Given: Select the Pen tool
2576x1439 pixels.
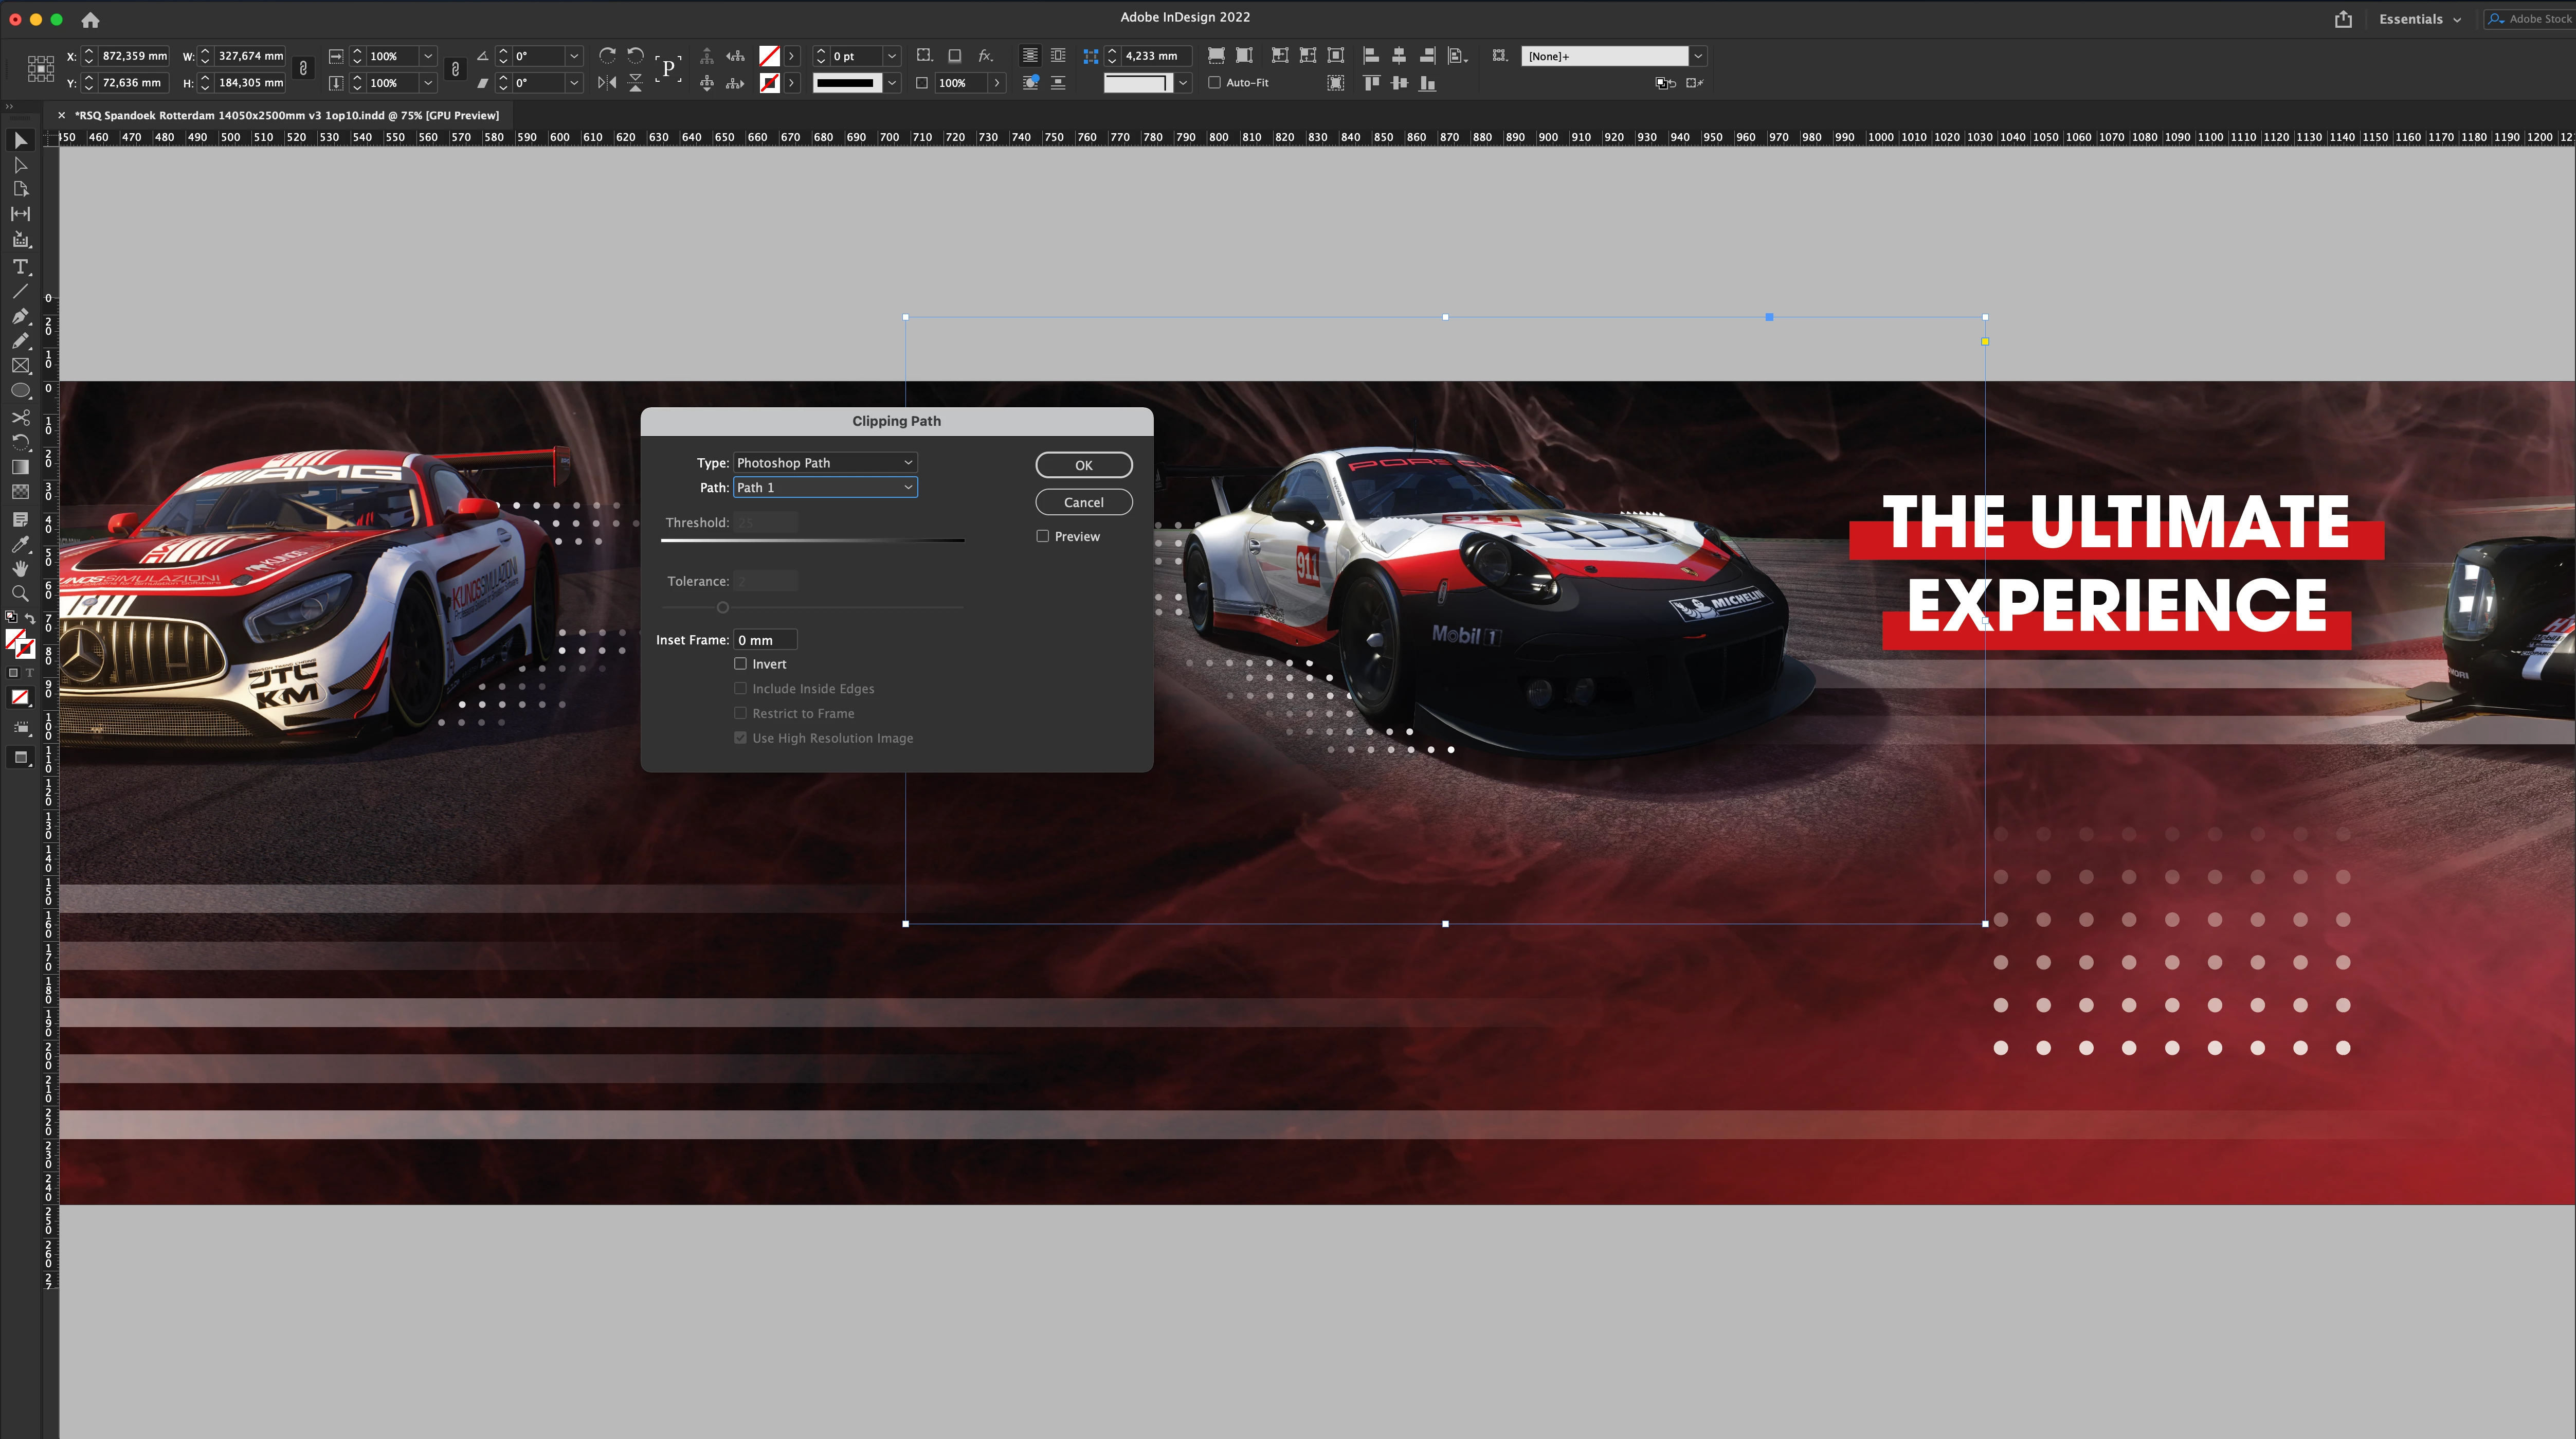Looking at the screenshot, I should click(20, 316).
